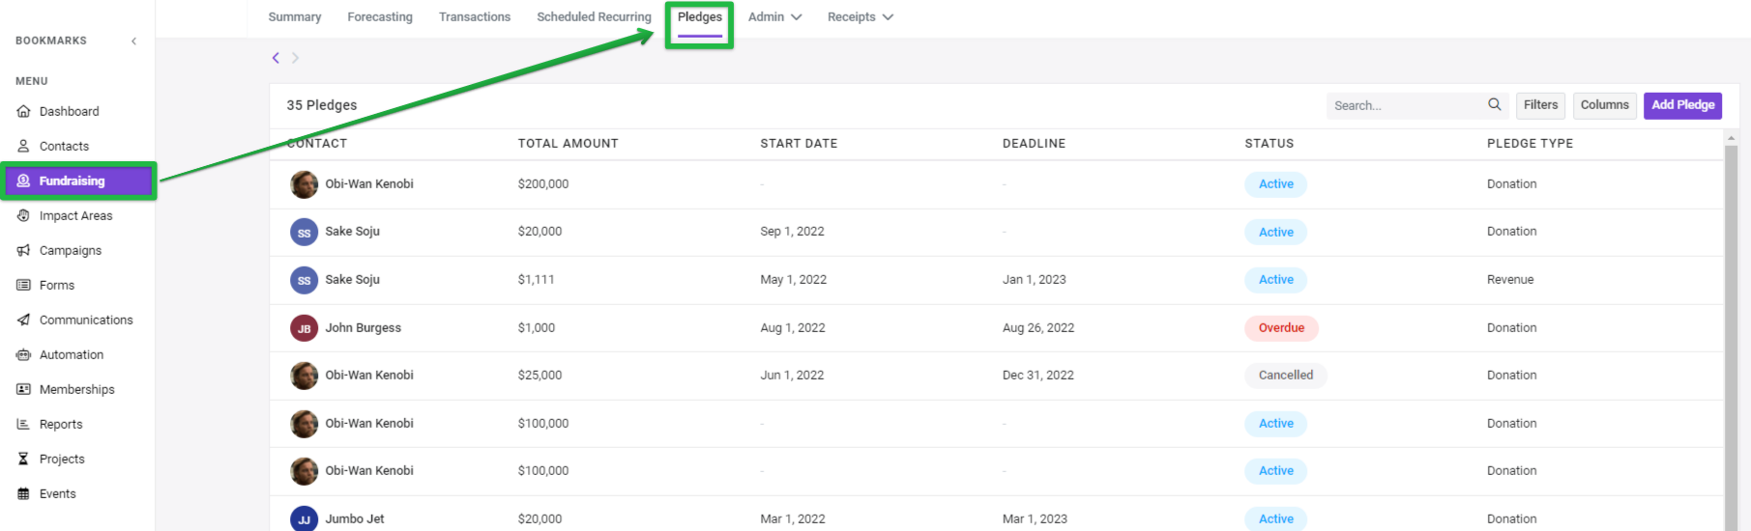Click the Contacts person icon
This screenshot has height=531, width=1751.
23,146
